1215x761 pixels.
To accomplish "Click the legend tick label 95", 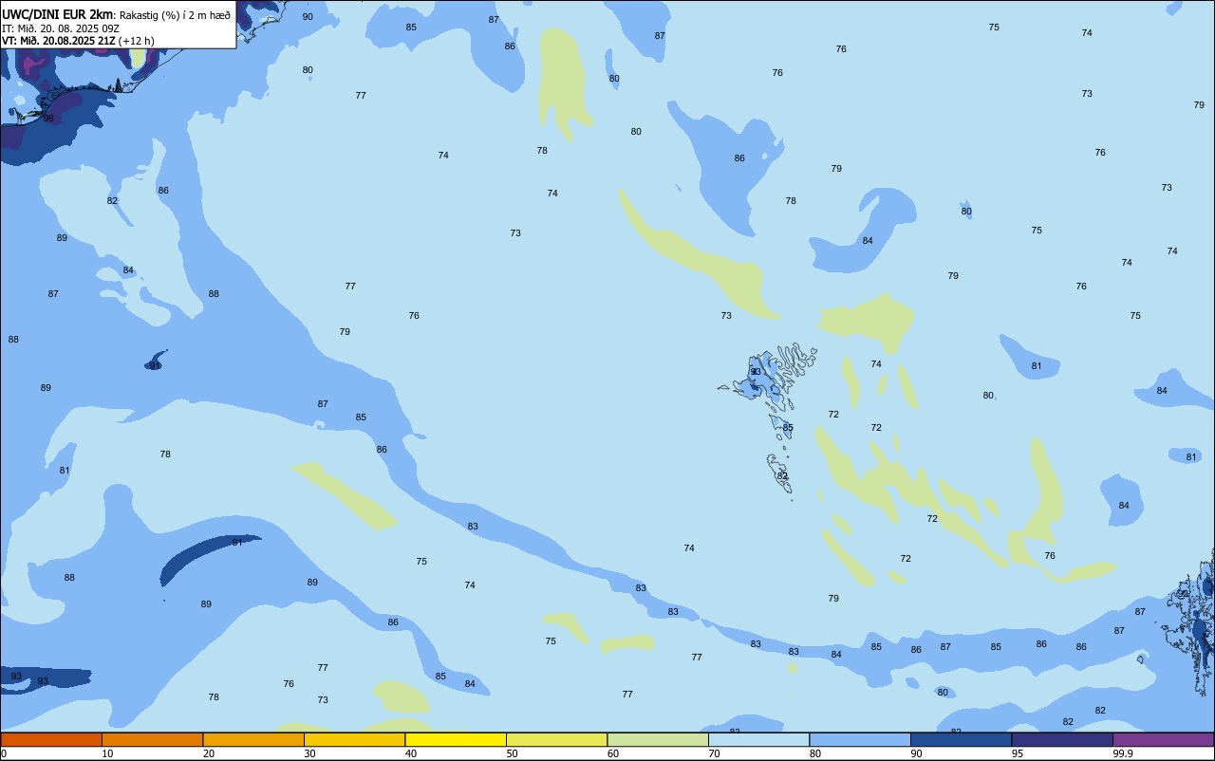I will click(x=1018, y=753).
